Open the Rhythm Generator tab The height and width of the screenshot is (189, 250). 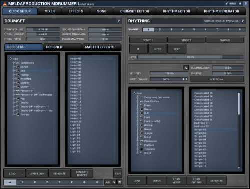click(221, 11)
